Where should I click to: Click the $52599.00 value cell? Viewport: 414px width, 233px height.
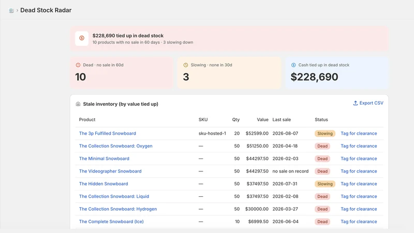tap(257, 134)
